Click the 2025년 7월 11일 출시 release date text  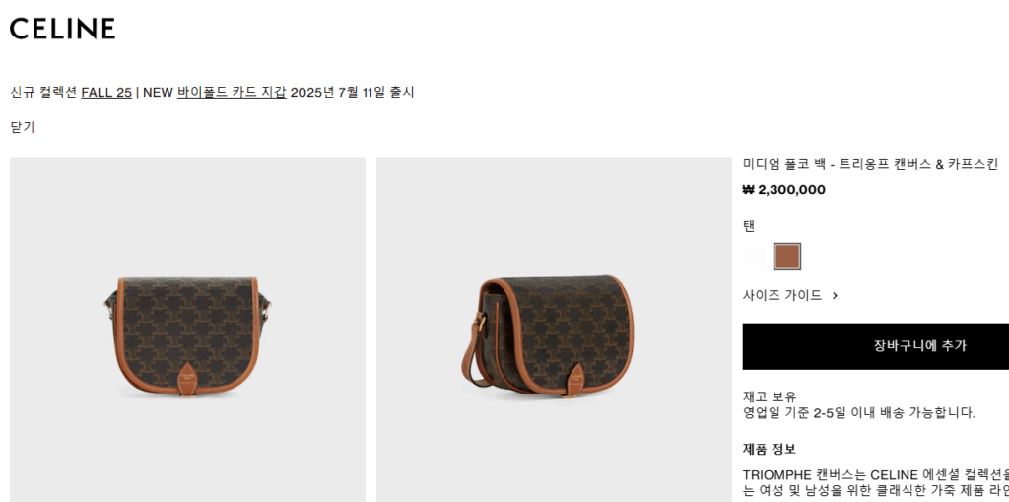click(x=352, y=92)
